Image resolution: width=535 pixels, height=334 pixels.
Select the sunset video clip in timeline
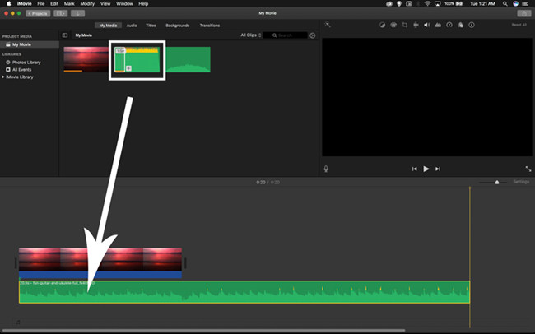click(100, 262)
